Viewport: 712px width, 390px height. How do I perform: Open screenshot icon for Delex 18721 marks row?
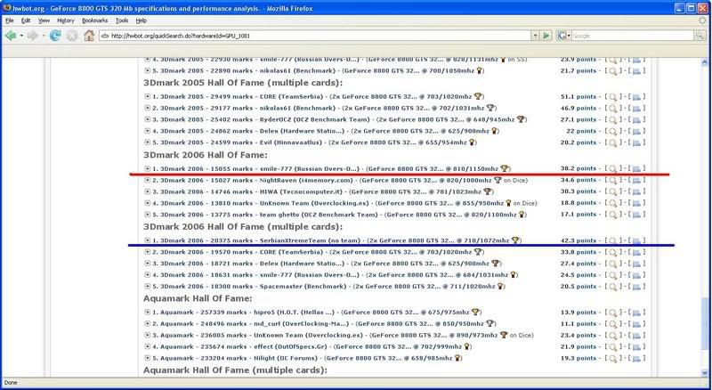tap(636, 264)
